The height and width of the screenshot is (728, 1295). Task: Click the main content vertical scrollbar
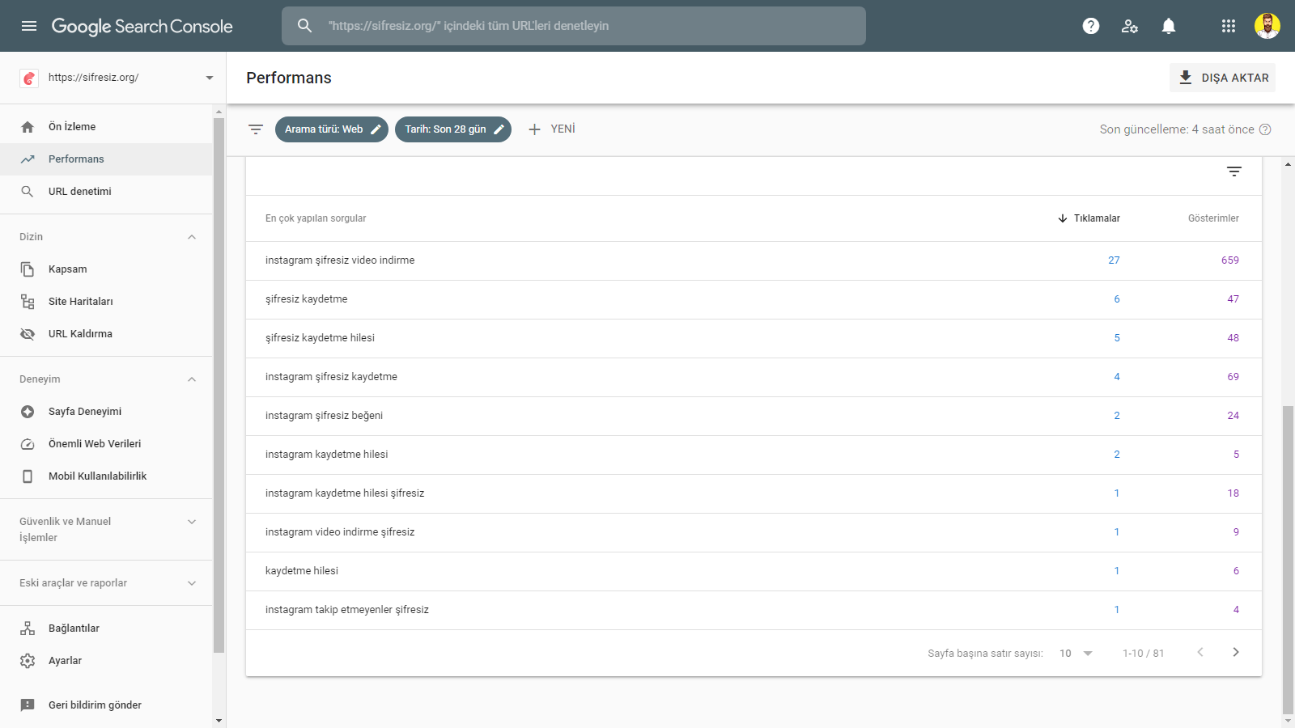[x=1289, y=560]
